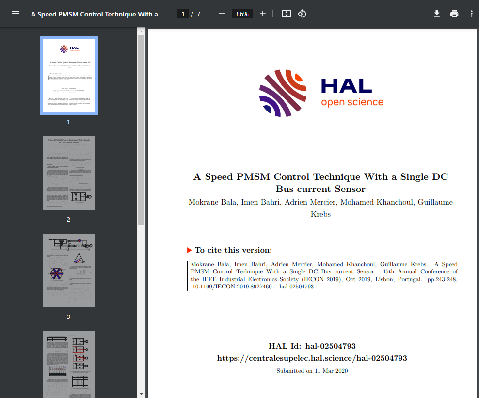Open page 3 thumbnail
The height and width of the screenshot is (398, 479).
69,271
